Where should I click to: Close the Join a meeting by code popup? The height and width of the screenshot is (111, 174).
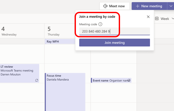pos(148,17)
